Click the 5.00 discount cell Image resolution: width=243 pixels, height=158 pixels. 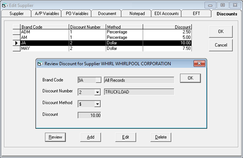click(167, 37)
